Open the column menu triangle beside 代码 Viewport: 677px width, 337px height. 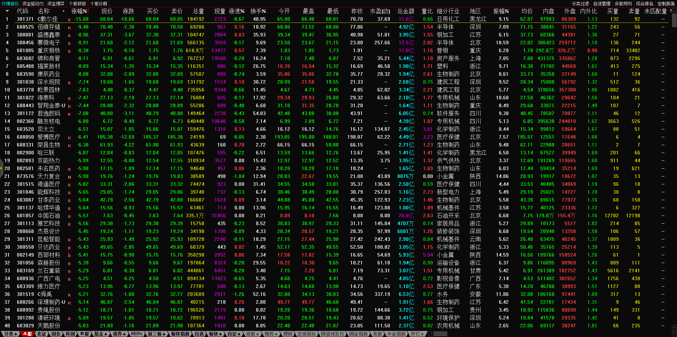coord(7,11)
